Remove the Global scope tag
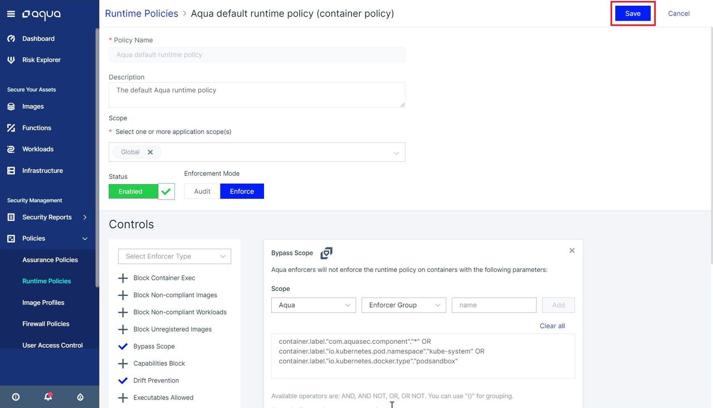Image resolution: width=713 pixels, height=408 pixels. pyautogui.click(x=150, y=152)
